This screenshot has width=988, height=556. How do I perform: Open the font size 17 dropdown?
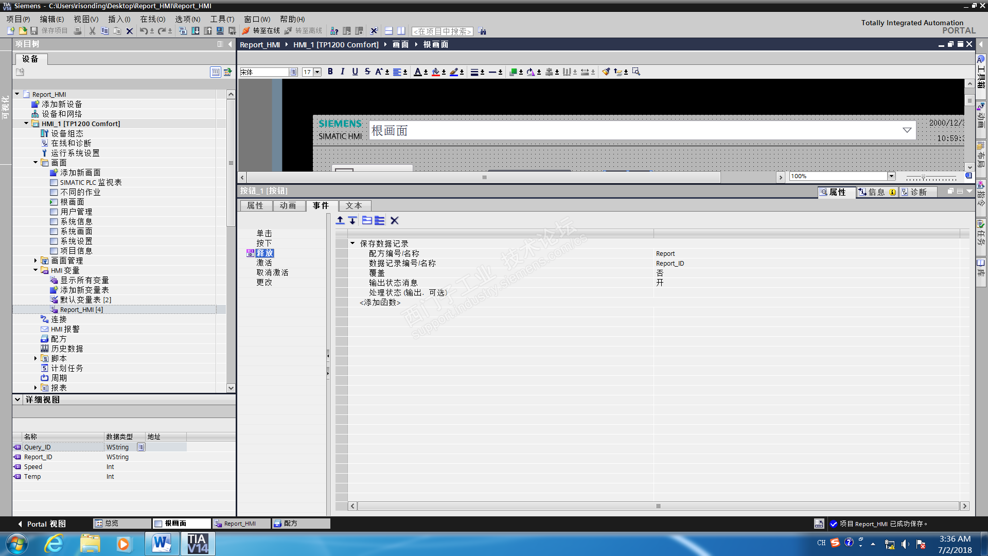pyautogui.click(x=317, y=72)
